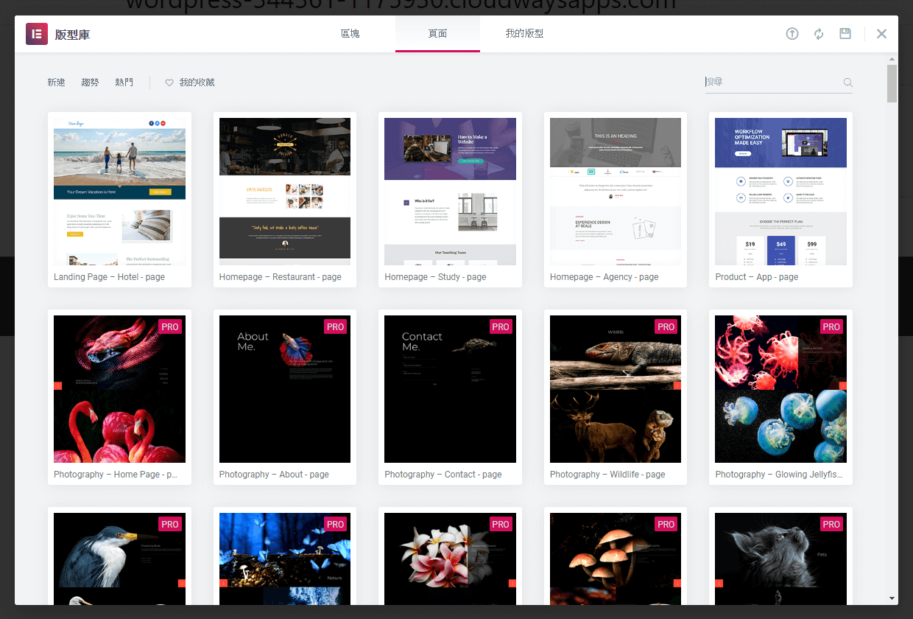Open the Homepage Study template thumbnail

(x=450, y=192)
